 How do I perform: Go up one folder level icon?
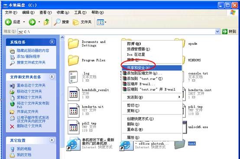46,22
